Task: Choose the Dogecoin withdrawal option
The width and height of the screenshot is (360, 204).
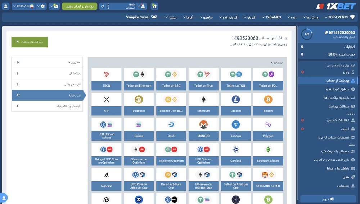Action: pyautogui.click(x=139, y=103)
